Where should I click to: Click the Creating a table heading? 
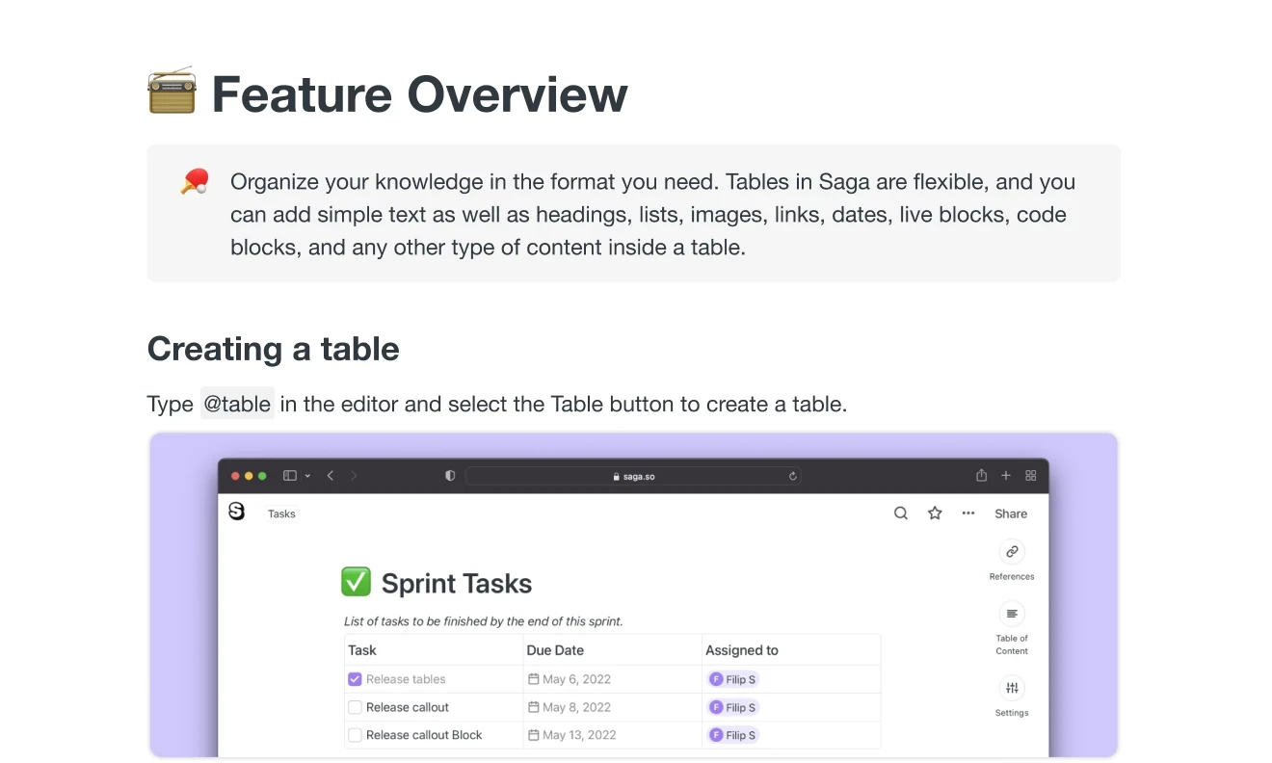point(274,349)
